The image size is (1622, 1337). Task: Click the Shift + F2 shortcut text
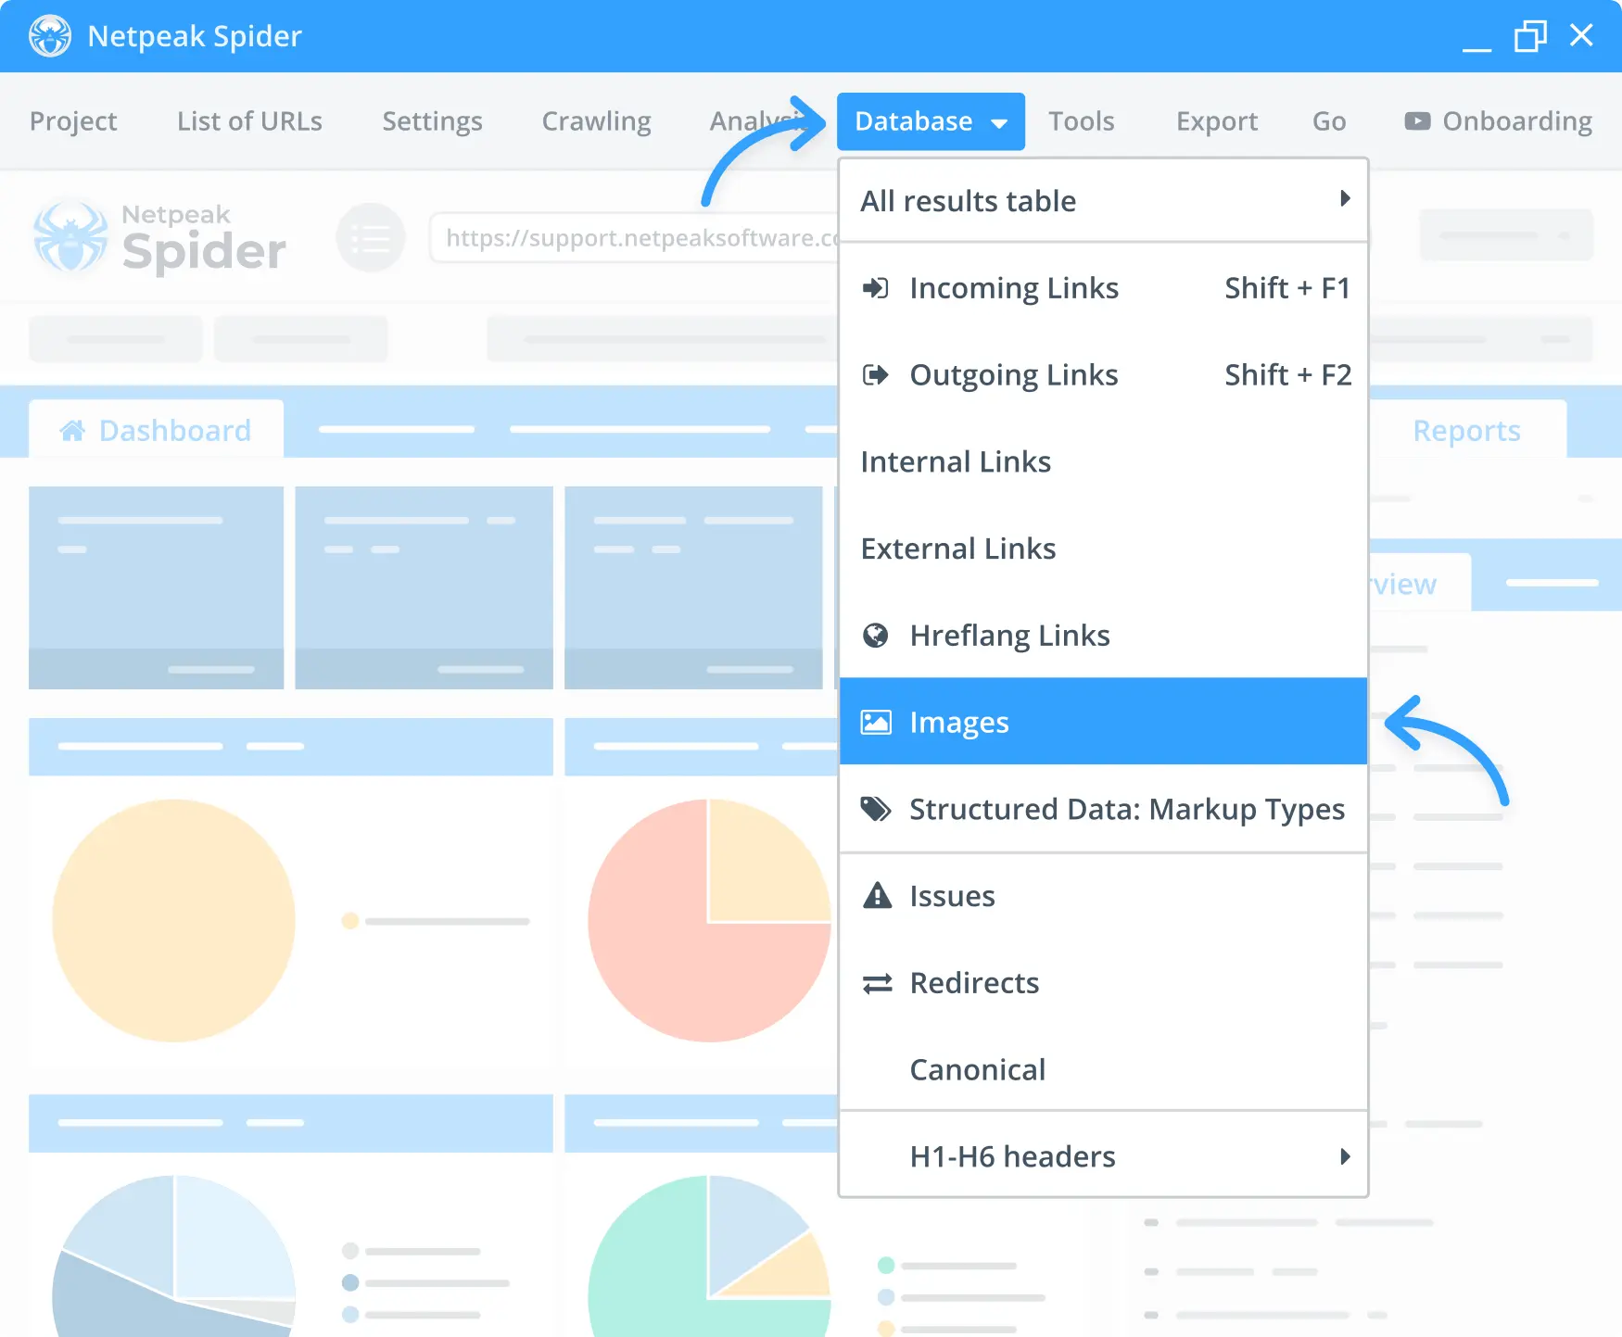tap(1287, 375)
